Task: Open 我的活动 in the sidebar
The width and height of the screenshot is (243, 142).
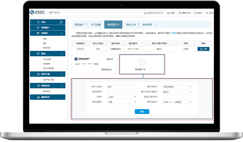Action: tap(46, 91)
